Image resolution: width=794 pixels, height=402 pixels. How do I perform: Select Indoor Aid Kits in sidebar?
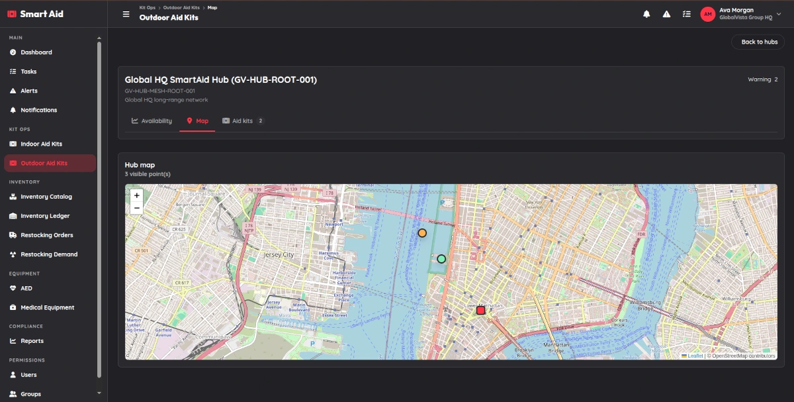click(x=50, y=144)
